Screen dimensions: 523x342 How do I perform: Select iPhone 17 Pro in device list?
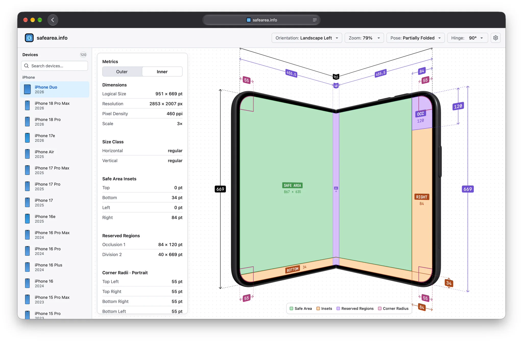55,186
